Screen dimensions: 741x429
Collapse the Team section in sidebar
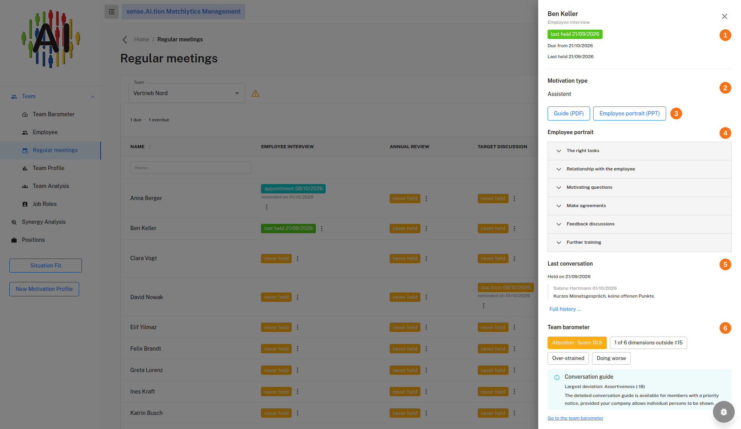[x=93, y=97]
